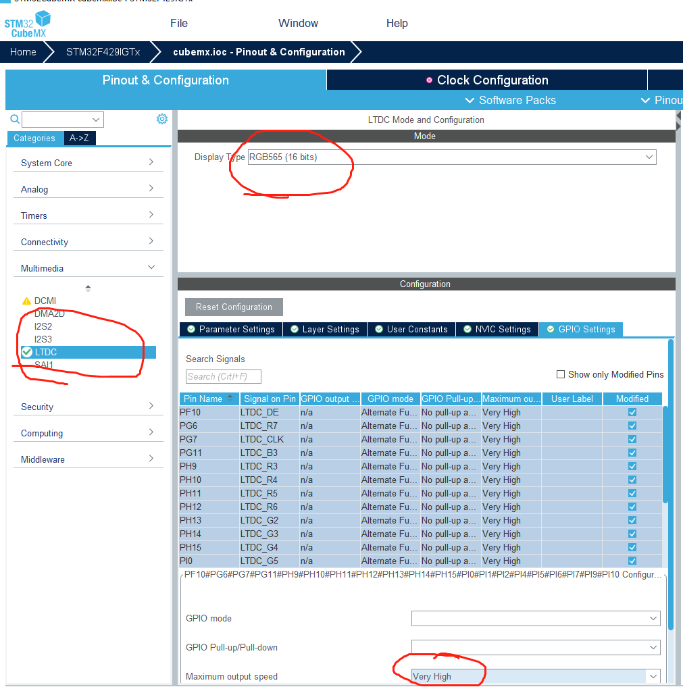Image resolution: width=683 pixels, height=687 pixels.
Task: Expand the Computing category
Action: [88, 433]
